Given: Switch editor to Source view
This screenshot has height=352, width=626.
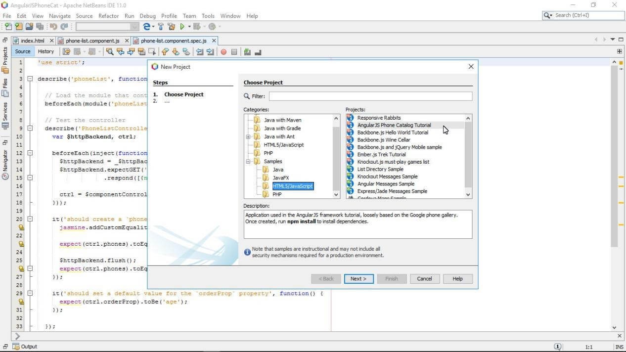Looking at the screenshot, I should coord(23,51).
